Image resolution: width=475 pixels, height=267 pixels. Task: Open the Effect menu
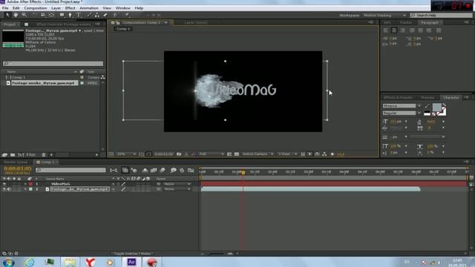pyautogui.click(x=70, y=8)
